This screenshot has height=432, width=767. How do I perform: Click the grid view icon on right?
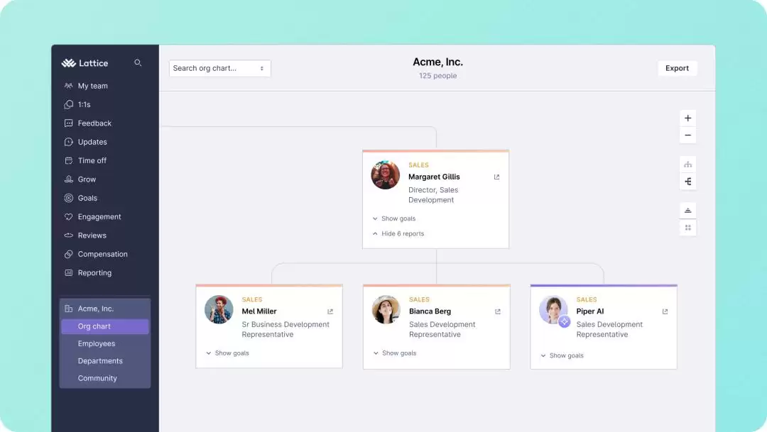click(x=687, y=228)
